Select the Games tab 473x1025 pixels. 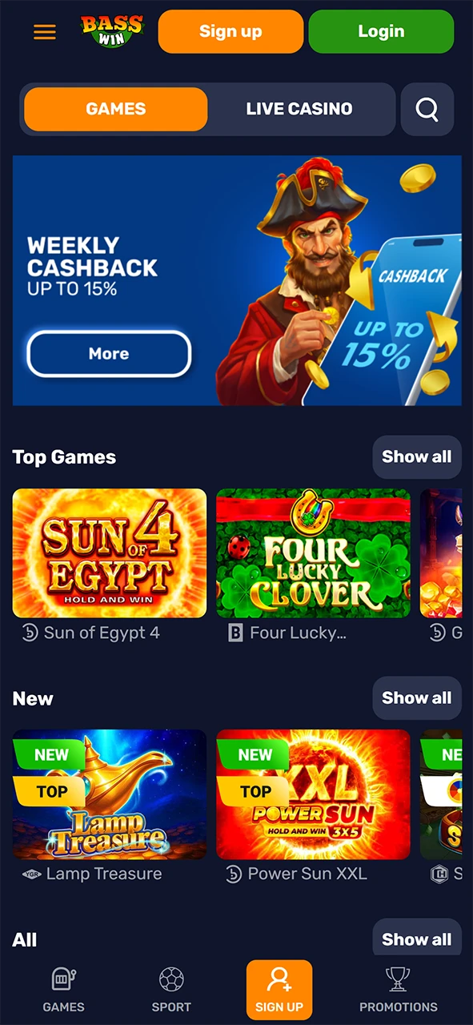pos(116,109)
